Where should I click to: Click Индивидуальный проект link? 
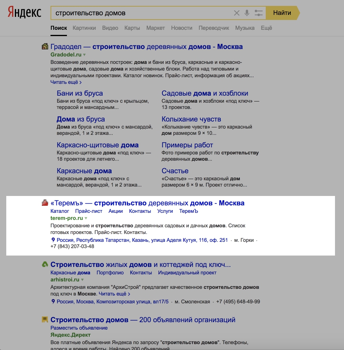coord(187,272)
